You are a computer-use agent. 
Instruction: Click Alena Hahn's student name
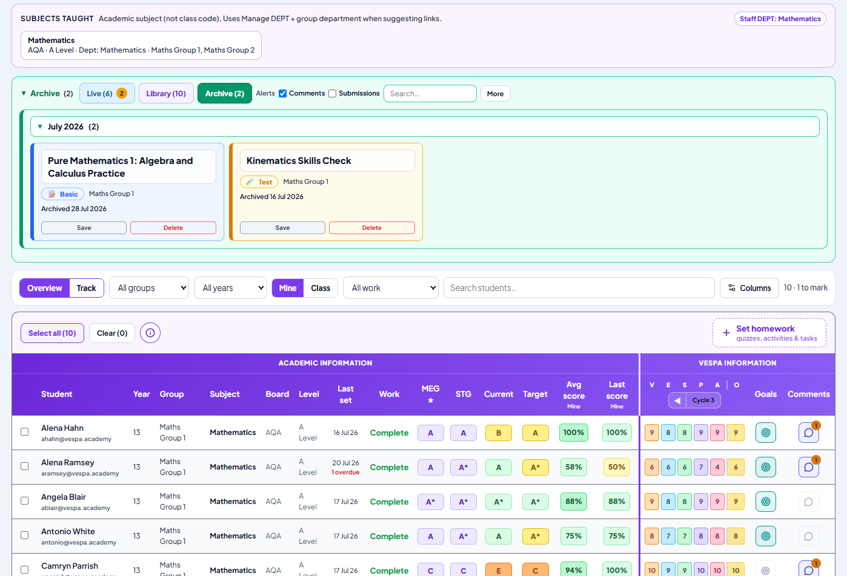click(62, 428)
